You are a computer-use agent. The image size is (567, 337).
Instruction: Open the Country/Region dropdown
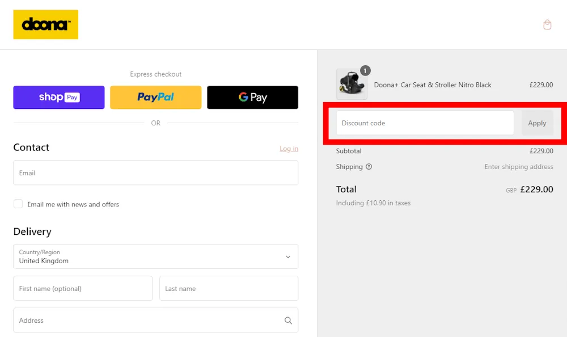pyautogui.click(x=156, y=256)
